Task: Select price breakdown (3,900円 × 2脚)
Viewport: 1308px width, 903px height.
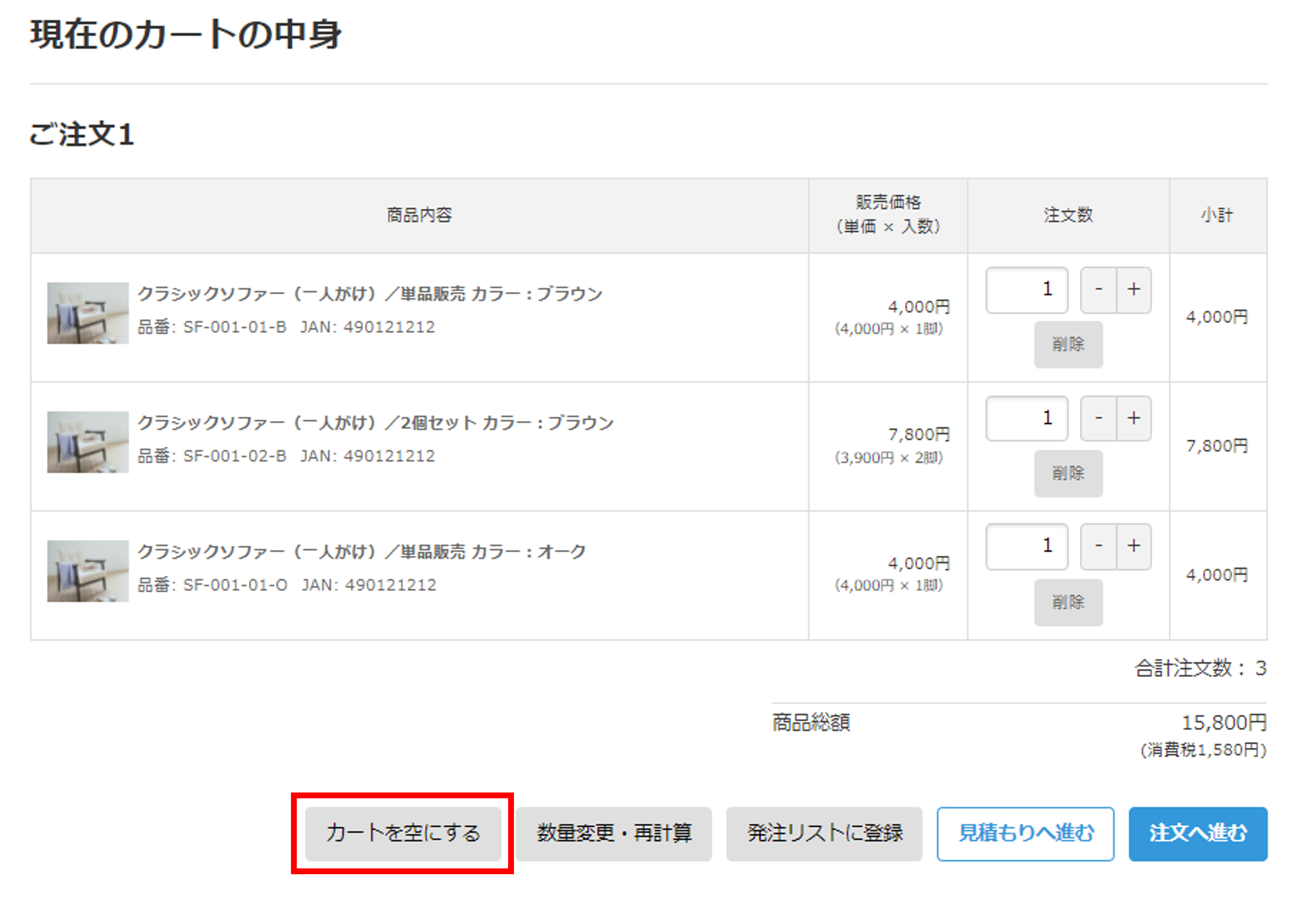Action: [x=889, y=458]
